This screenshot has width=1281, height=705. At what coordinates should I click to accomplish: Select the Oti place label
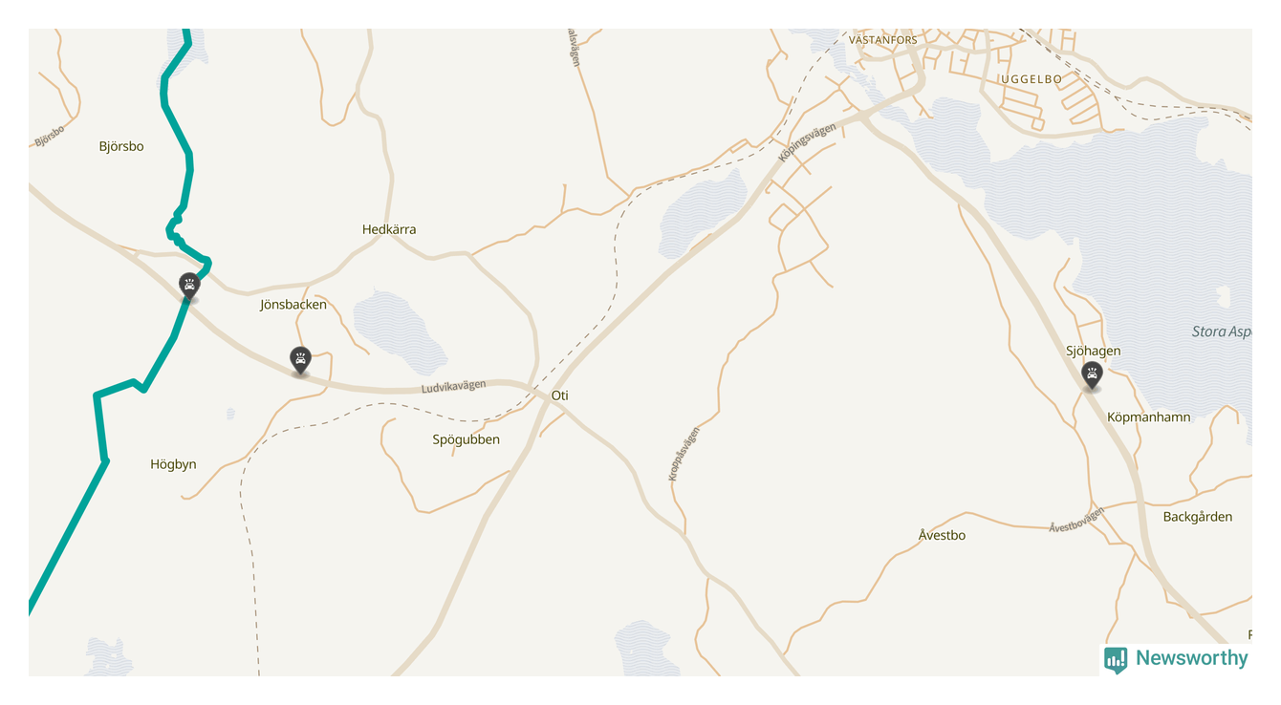(x=560, y=395)
